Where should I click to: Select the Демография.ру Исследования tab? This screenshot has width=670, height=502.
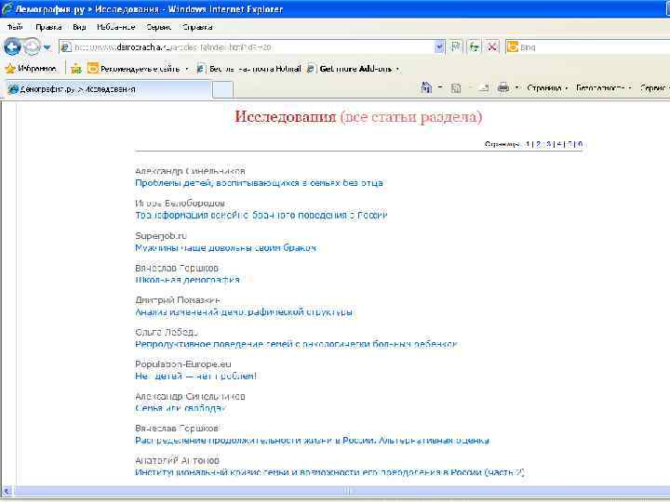point(108,89)
